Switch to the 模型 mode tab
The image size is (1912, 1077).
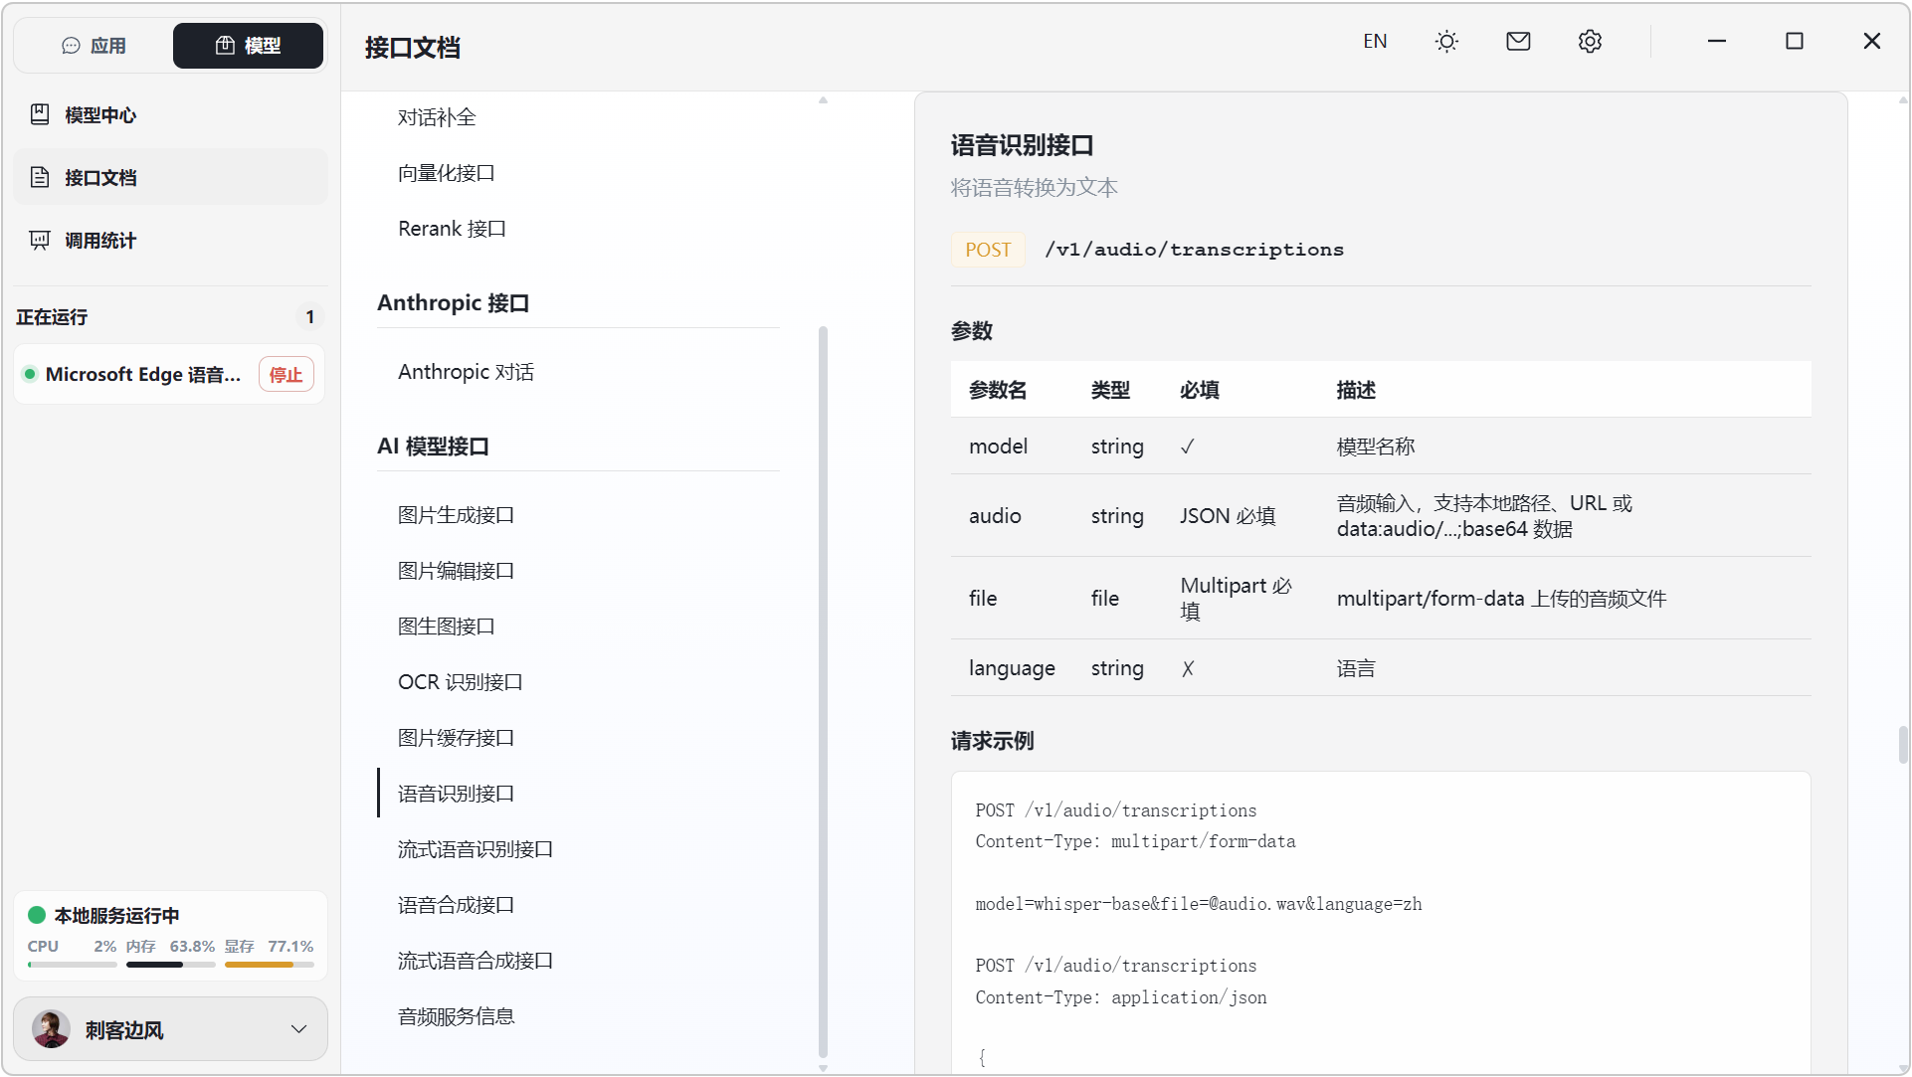pos(248,46)
